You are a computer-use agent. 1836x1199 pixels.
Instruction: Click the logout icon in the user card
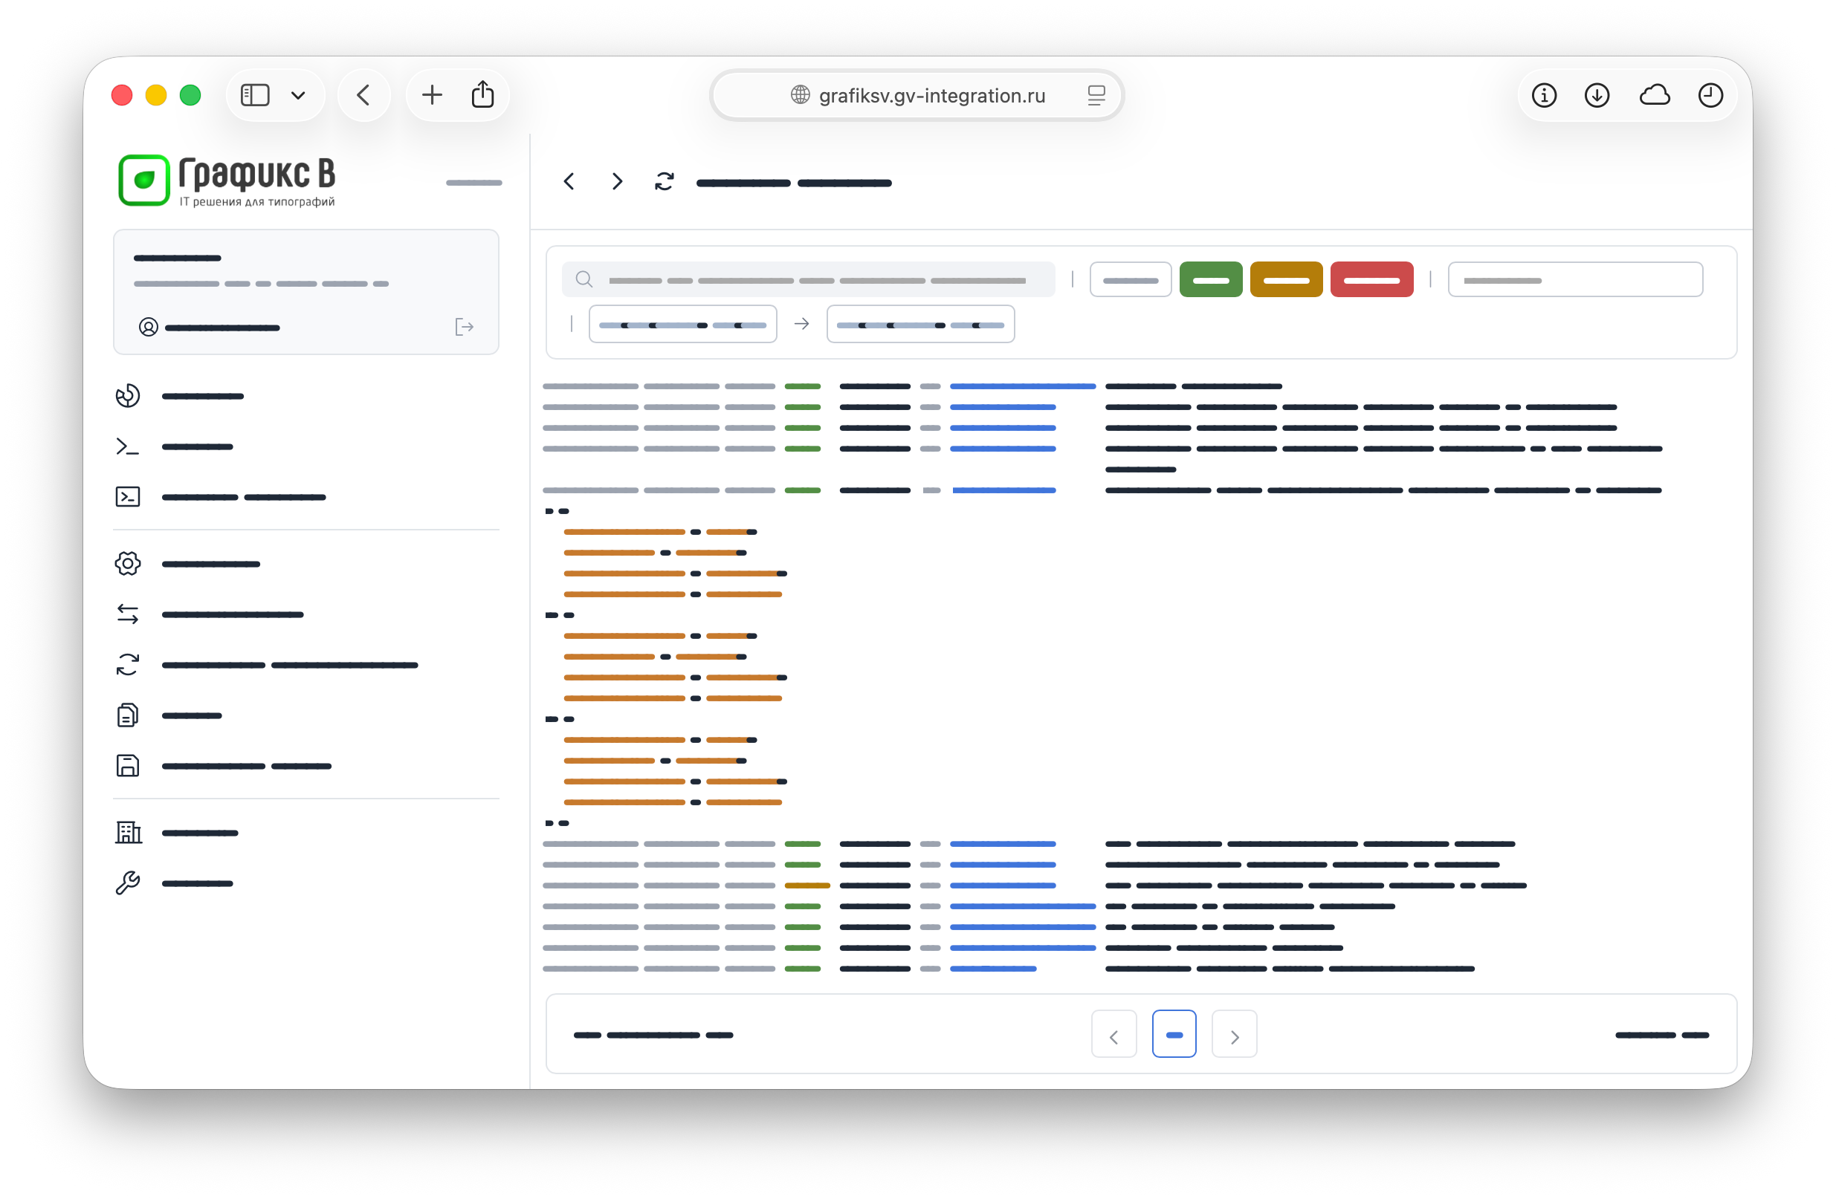[465, 328]
